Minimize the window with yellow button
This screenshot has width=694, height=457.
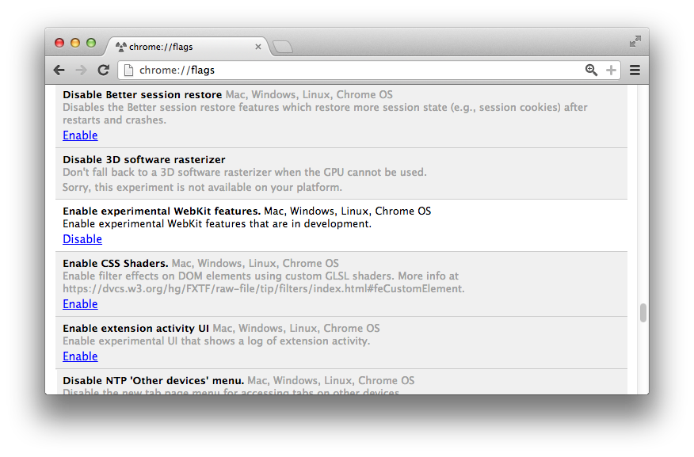pos(75,43)
